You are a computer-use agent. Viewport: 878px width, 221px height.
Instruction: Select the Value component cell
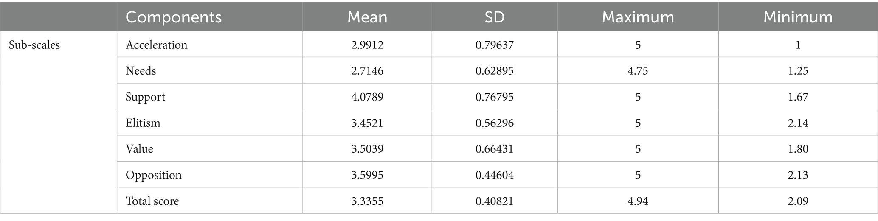click(x=139, y=149)
